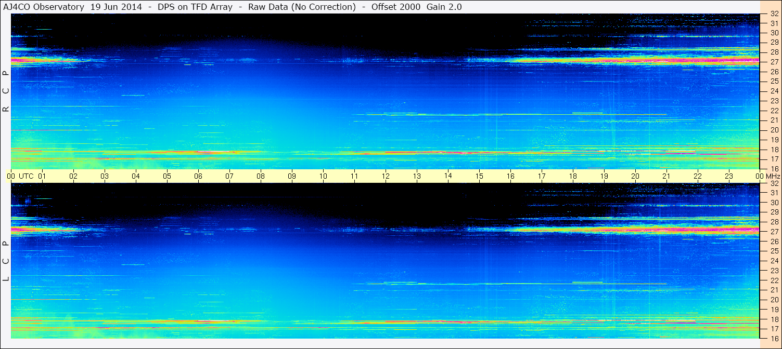
Task: Select the 16 hour marker on time axis
Action: 510,176
